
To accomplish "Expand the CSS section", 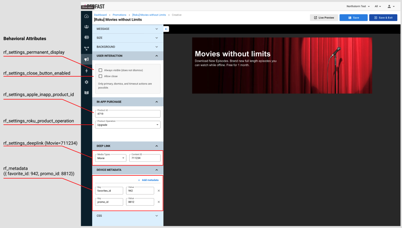I will pos(128,216).
